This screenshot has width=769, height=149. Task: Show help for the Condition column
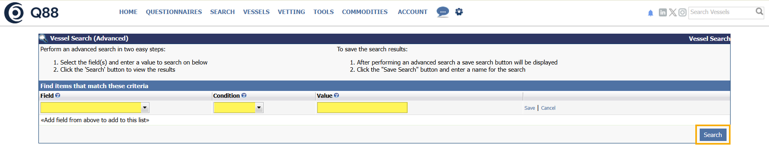(x=244, y=95)
